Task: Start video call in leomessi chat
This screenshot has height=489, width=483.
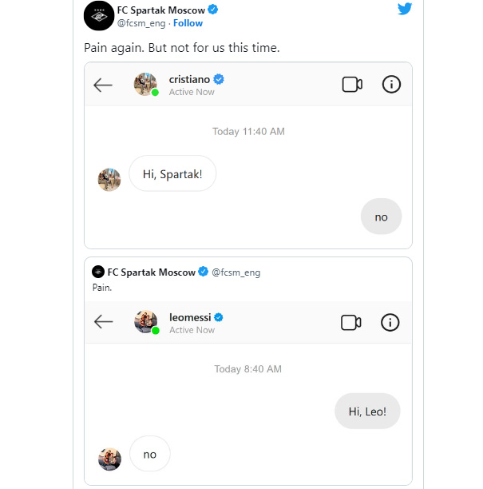Action: [351, 322]
